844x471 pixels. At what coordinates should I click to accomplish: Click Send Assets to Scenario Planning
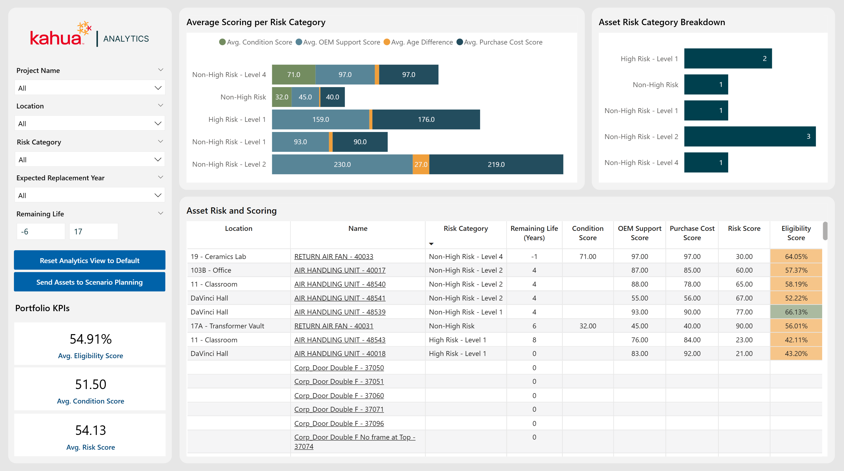tap(89, 282)
